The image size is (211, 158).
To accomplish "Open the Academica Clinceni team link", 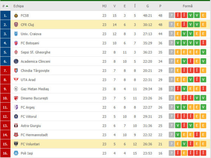I will [35, 61].
